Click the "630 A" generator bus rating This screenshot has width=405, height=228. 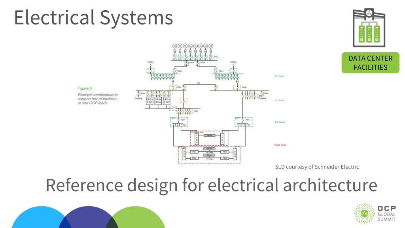pos(216,57)
